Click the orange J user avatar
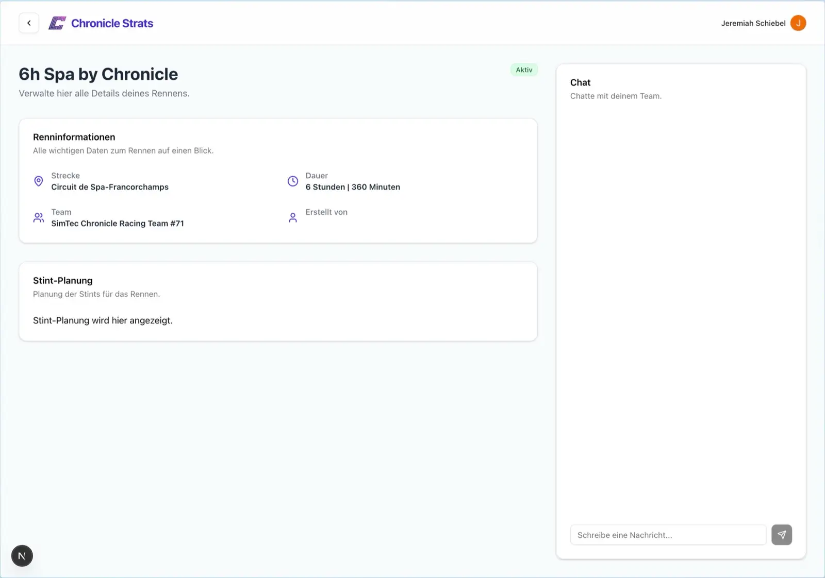Viewport: 825px width, 578px height. click(x=798, y=23)
